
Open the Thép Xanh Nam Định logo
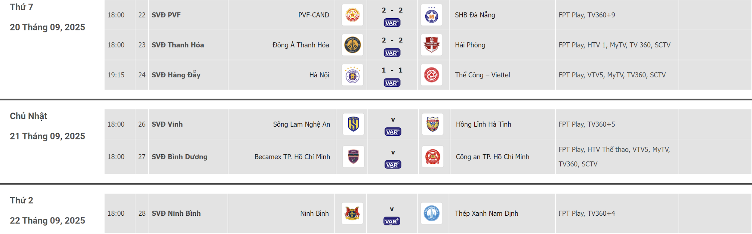[431, 213]
